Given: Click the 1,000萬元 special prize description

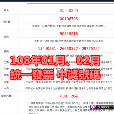Looking at the screenshot, I should pyautogui.click(x=69, y=26).
